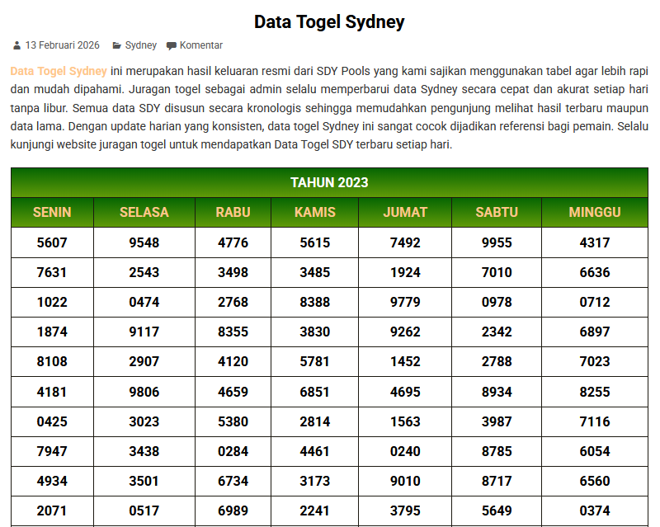Screen dimensions: 660x527
Task: Click the date 13 Februari 2026
Action: pos(62,45)
